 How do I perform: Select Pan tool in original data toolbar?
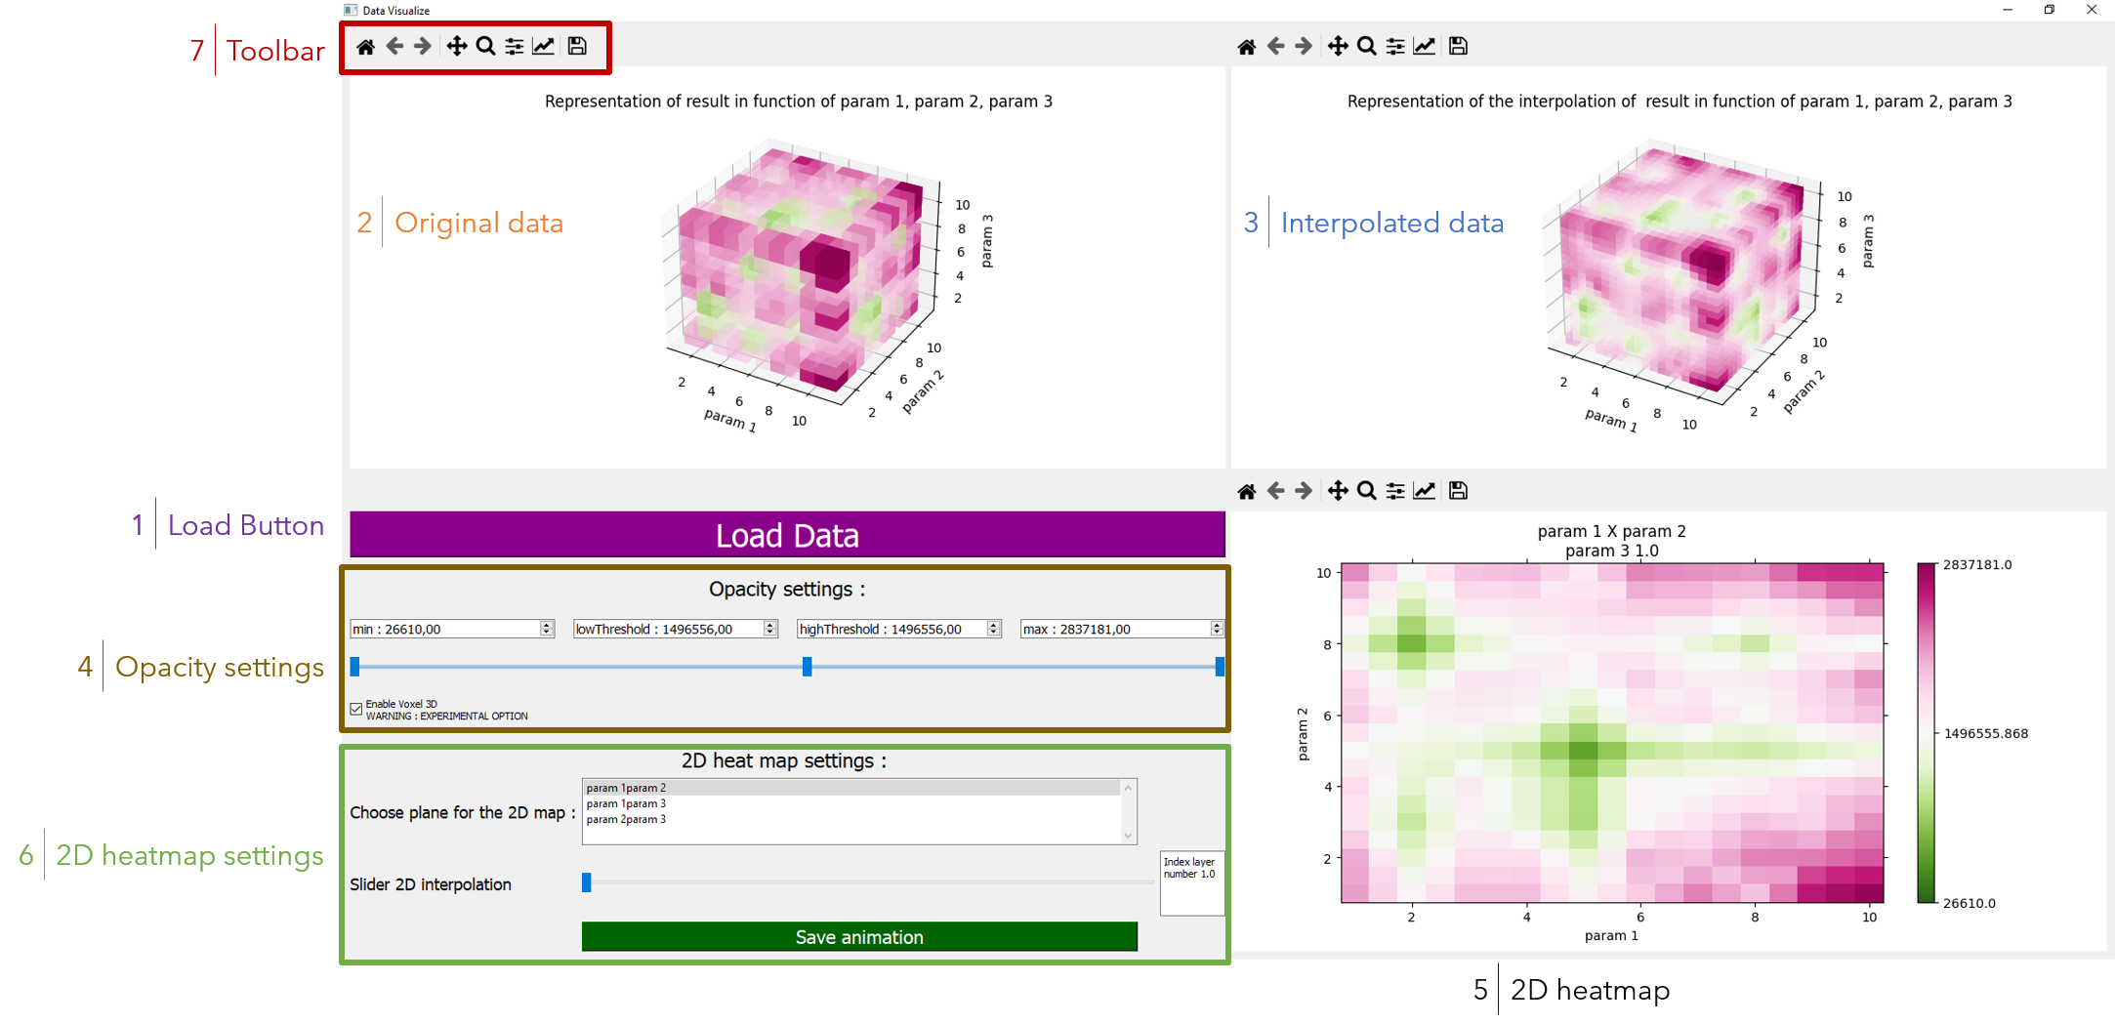(x=456, y=46)
